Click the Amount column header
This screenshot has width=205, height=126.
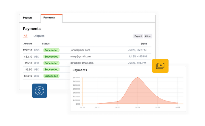point(28,44)
